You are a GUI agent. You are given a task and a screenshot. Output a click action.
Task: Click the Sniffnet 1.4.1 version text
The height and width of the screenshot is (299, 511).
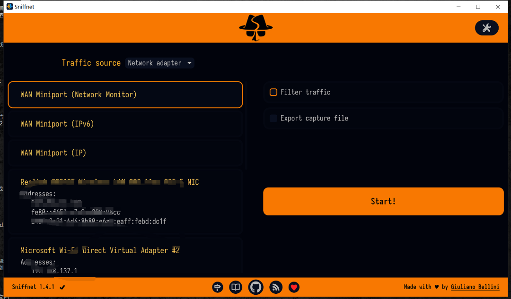33,287
